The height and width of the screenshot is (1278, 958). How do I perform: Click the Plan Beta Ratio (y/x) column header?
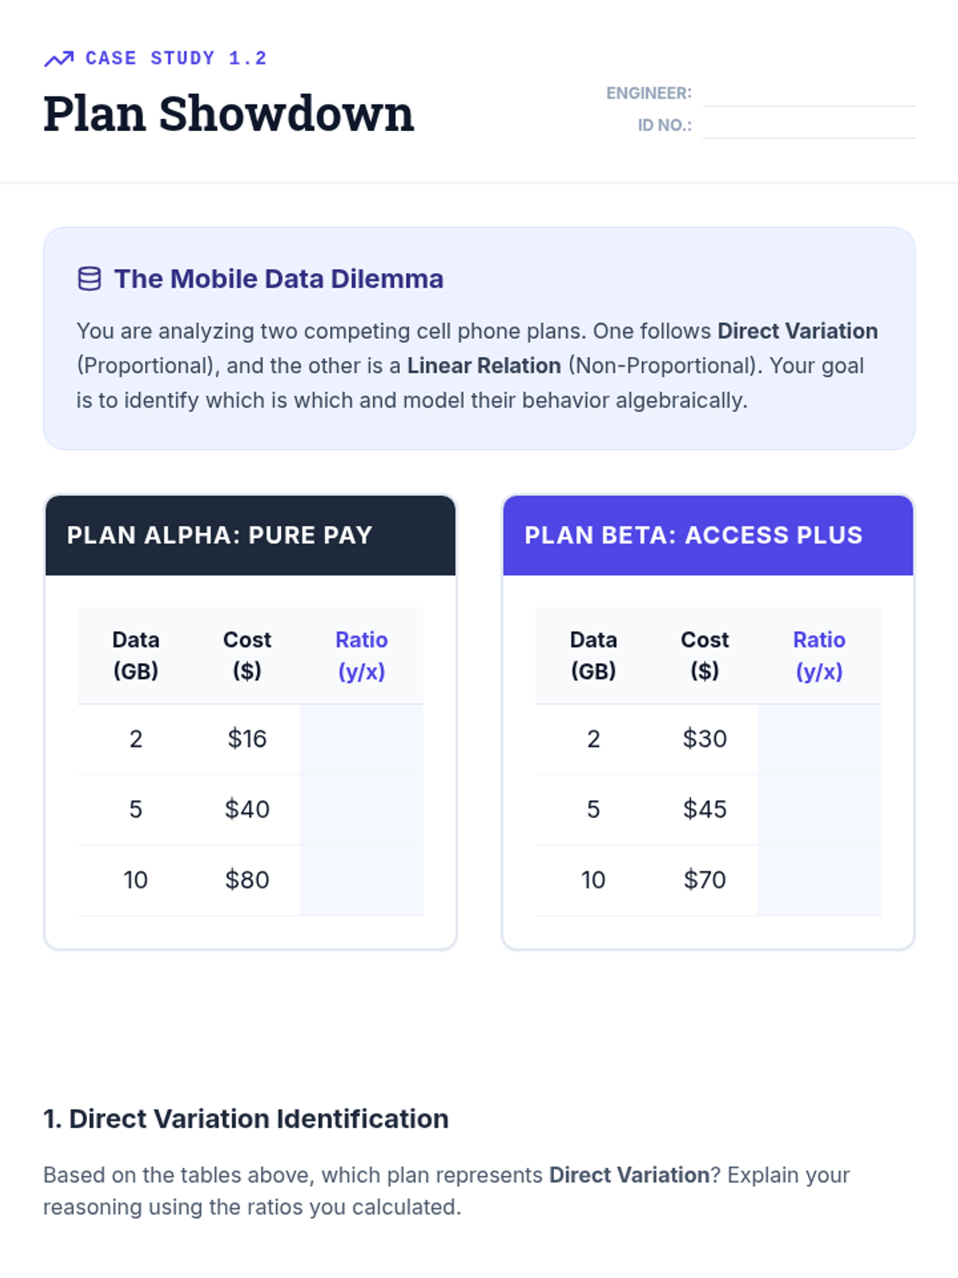[819, 656]
